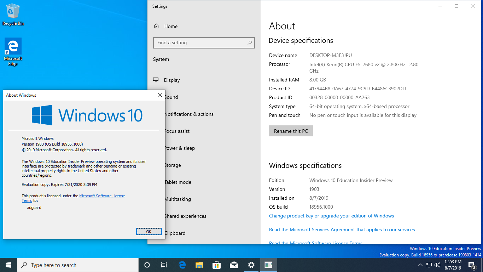
Task: Open Microsoft Store from the taskbar
Action: click(x=217, y=265)
